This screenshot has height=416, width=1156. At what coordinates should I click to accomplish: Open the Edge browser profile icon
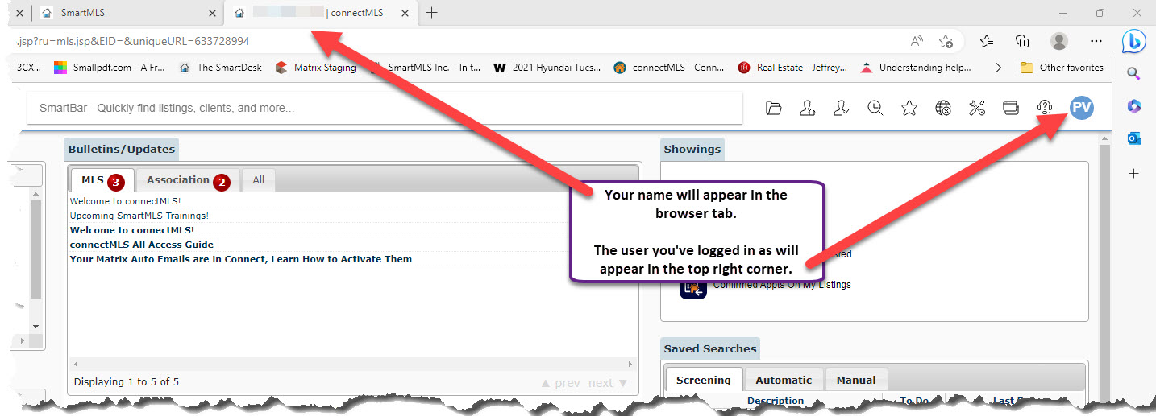[1059, 41]
